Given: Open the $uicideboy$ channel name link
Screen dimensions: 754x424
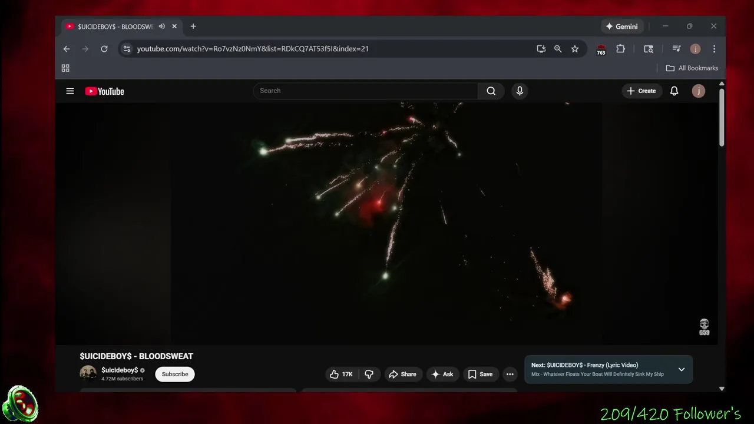Looking at the screenshot, I should (x=120, y=370).
